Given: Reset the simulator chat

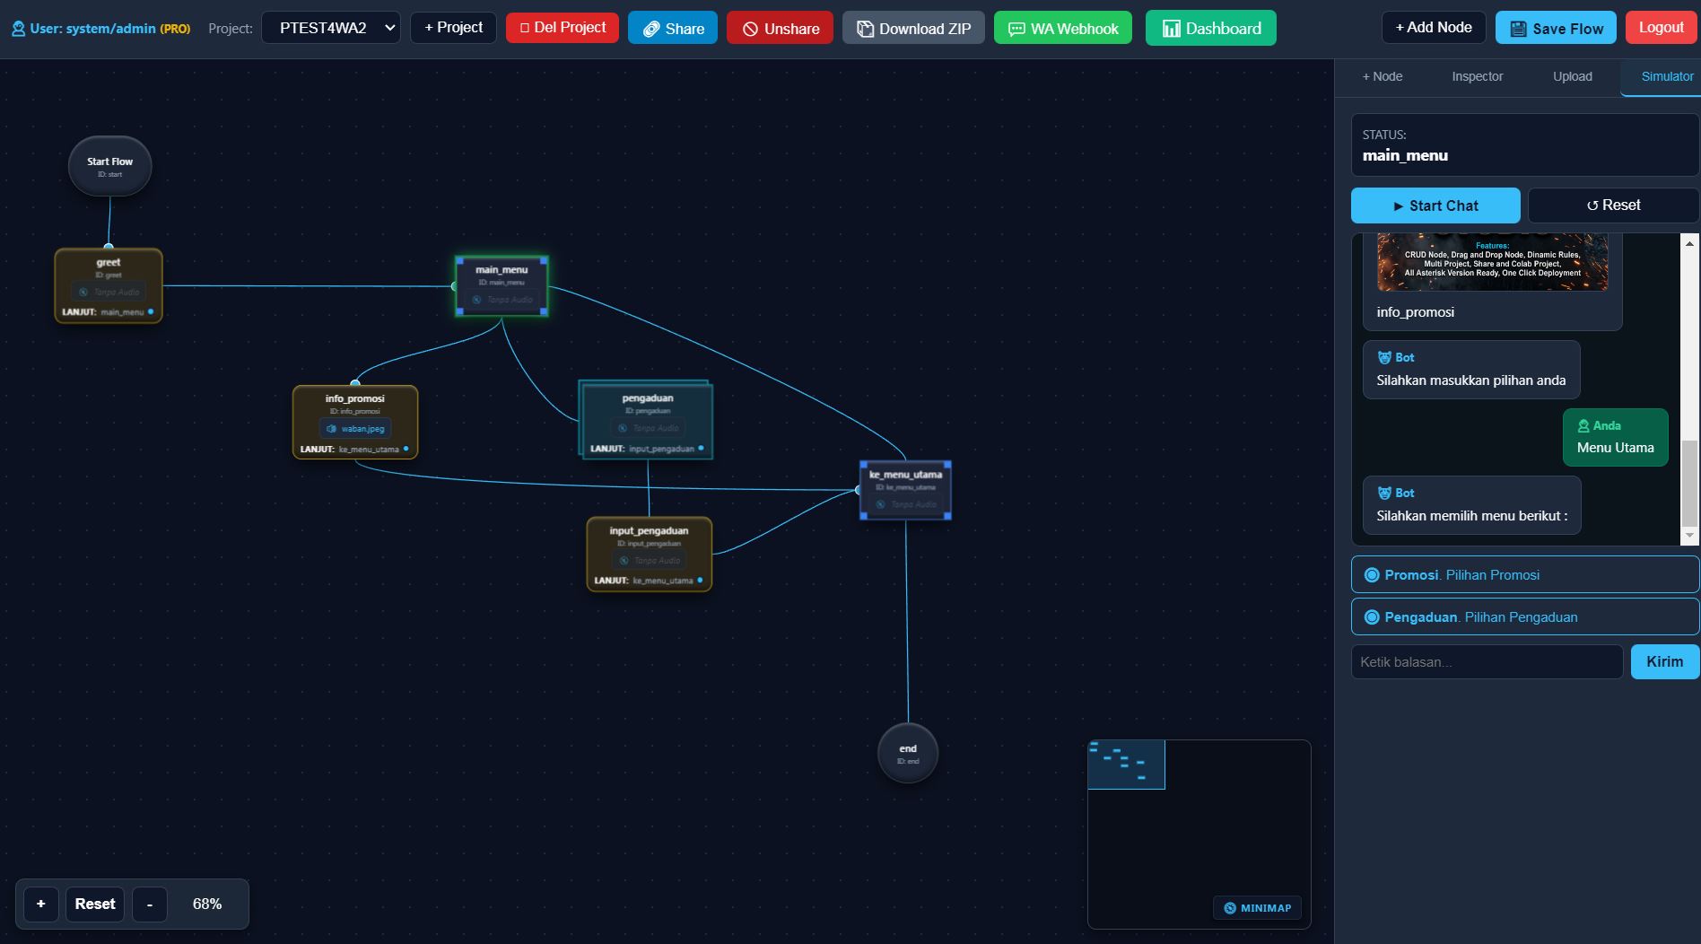Looking at the screenshot, I should pyautogui.click(x=1613, y=205).
